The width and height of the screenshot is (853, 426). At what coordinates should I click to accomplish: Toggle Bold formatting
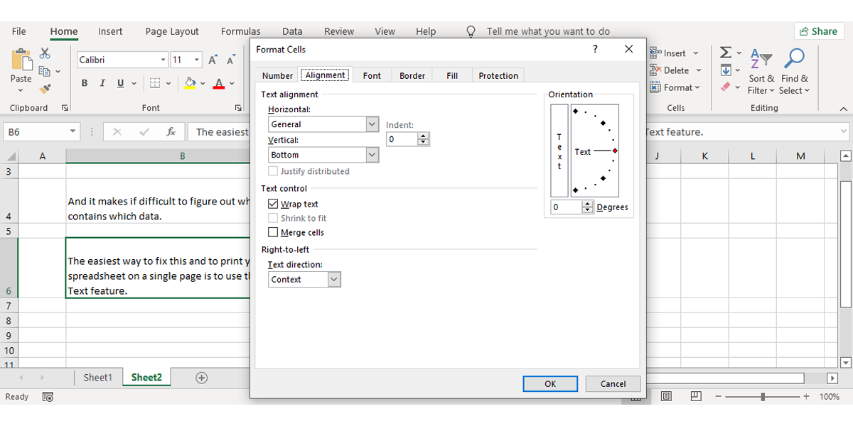(x=85, y=83)
